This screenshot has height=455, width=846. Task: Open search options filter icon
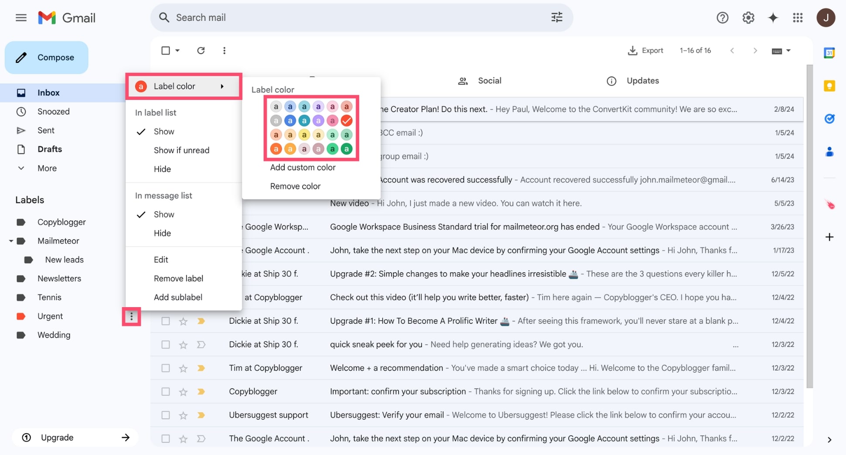(x=557, y=17)
